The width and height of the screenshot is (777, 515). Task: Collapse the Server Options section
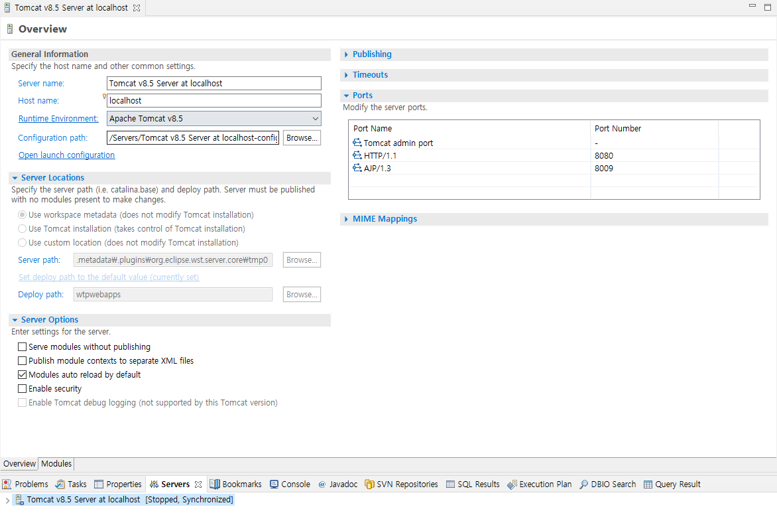(15, 320)
